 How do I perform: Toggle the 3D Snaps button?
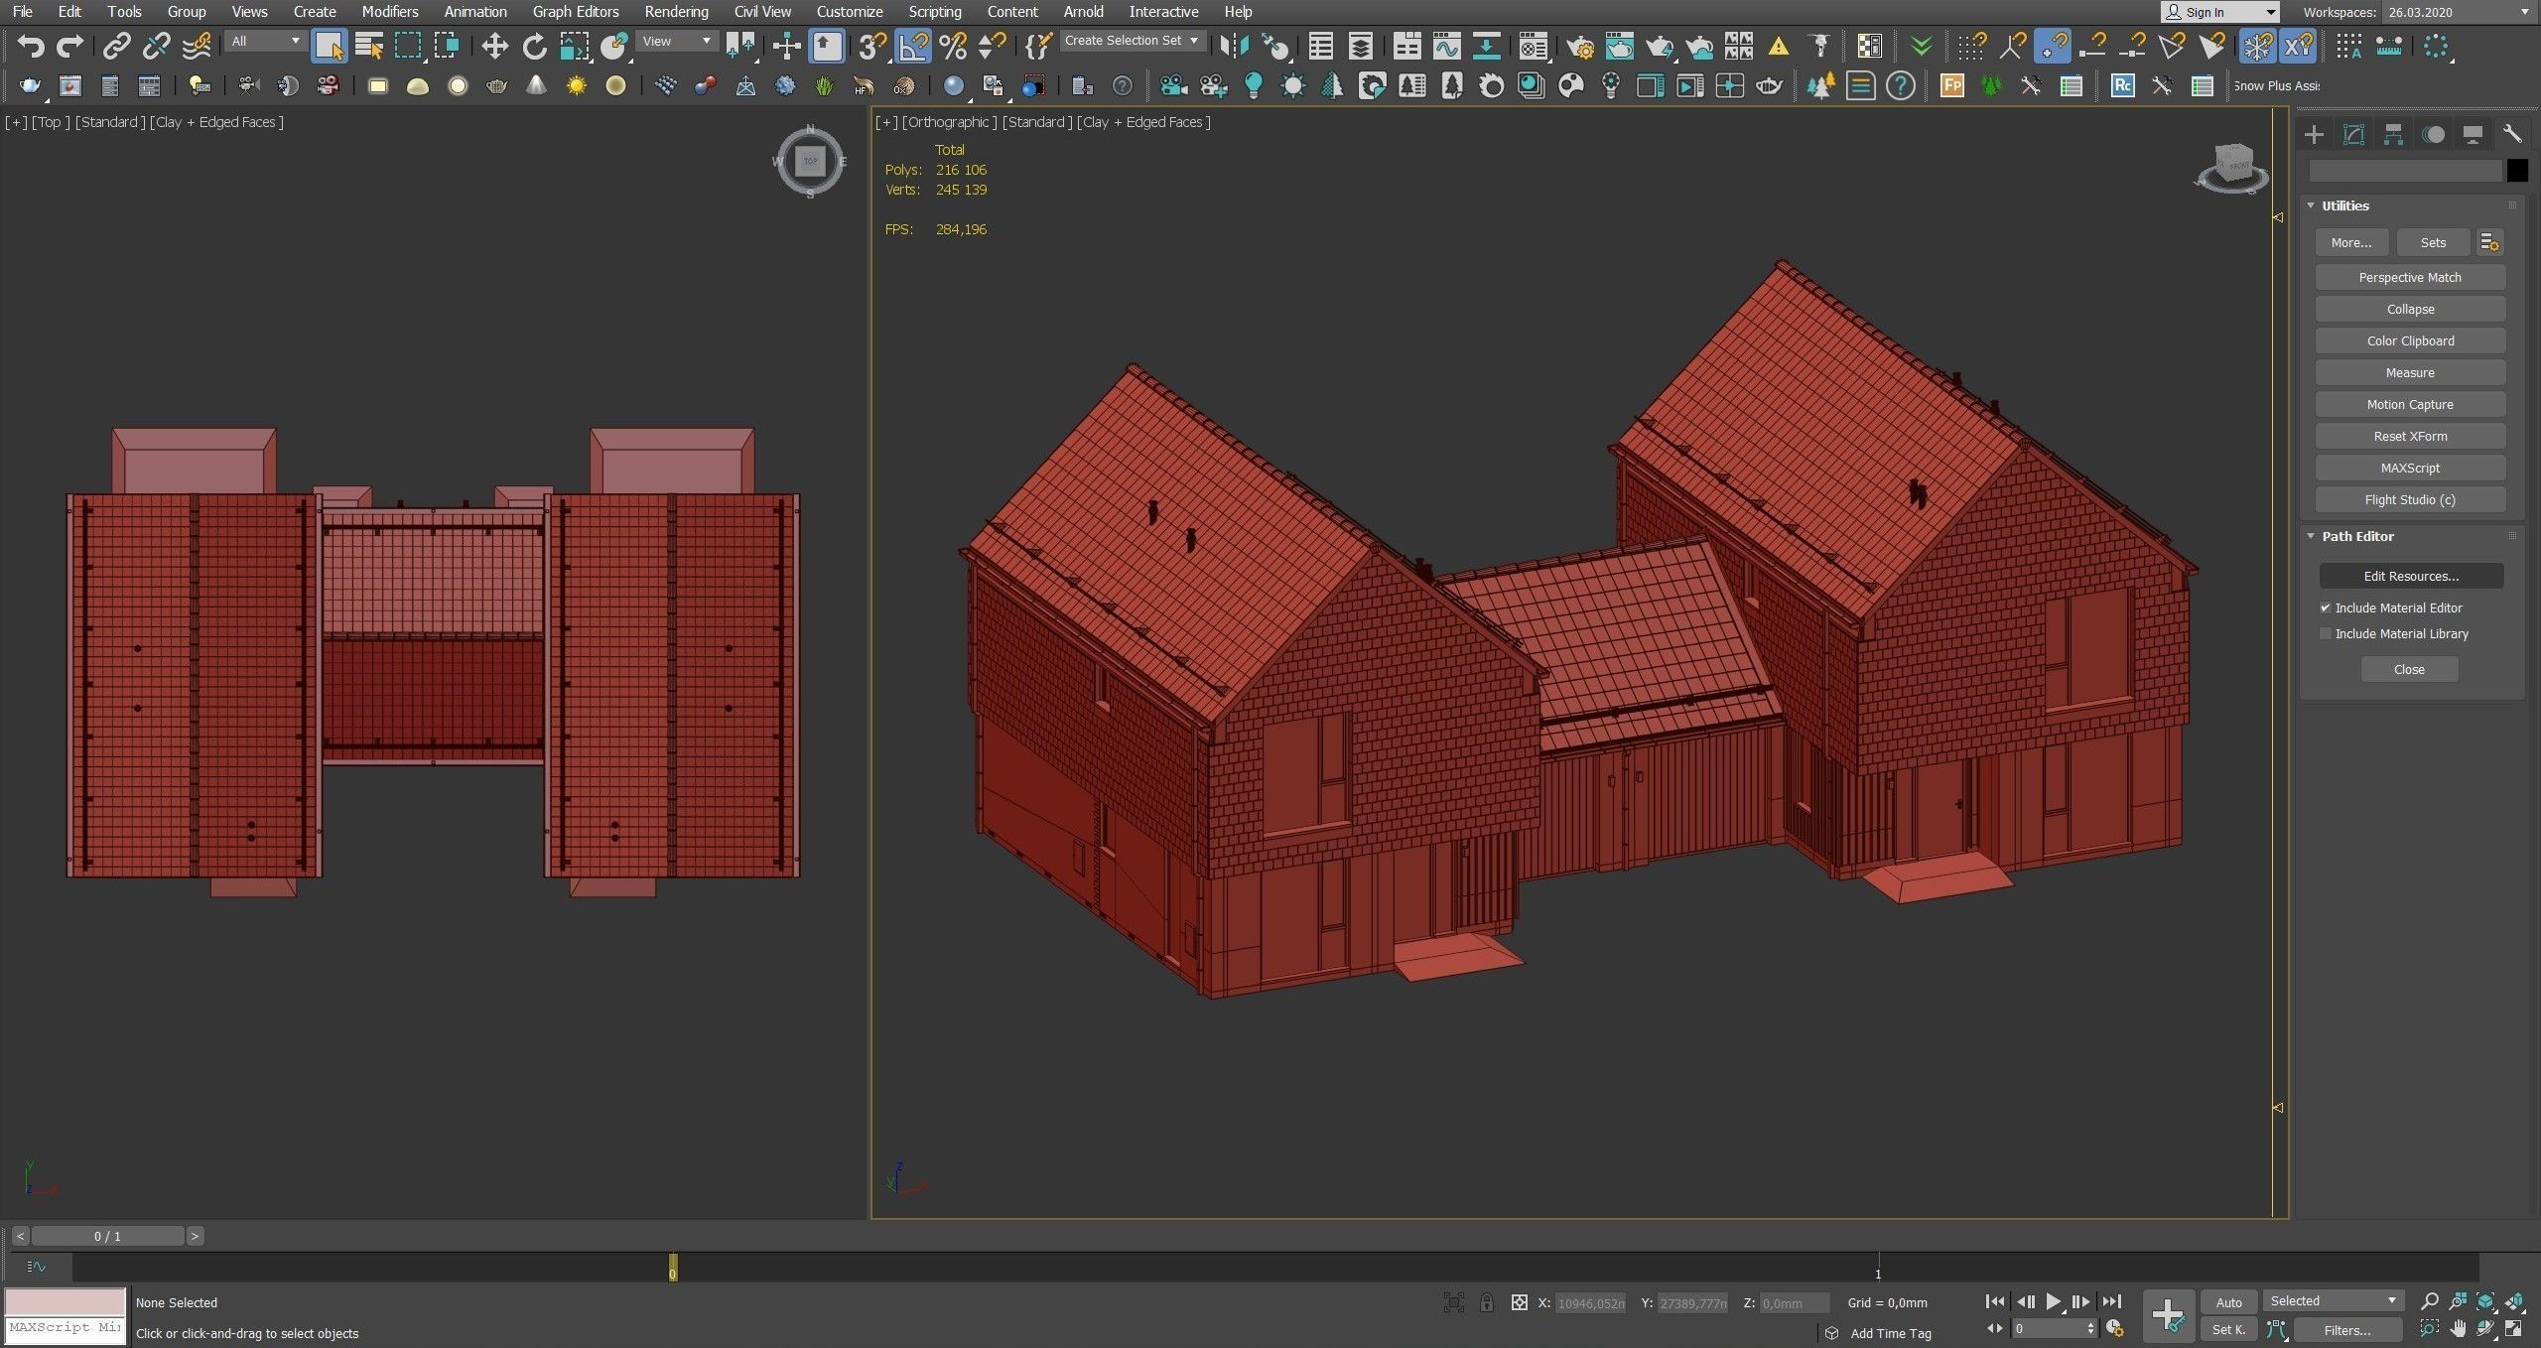pos(872,46)
